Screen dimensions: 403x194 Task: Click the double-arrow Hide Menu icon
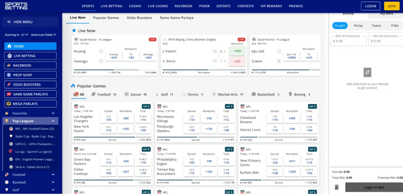coord(9,22)
